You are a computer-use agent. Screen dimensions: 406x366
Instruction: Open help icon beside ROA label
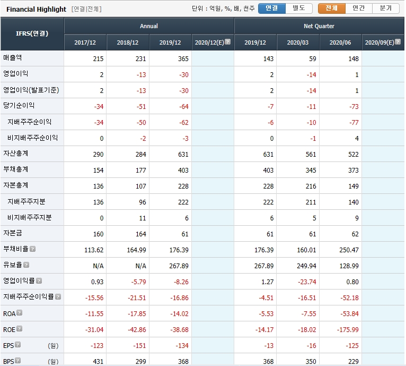point(20,313)
